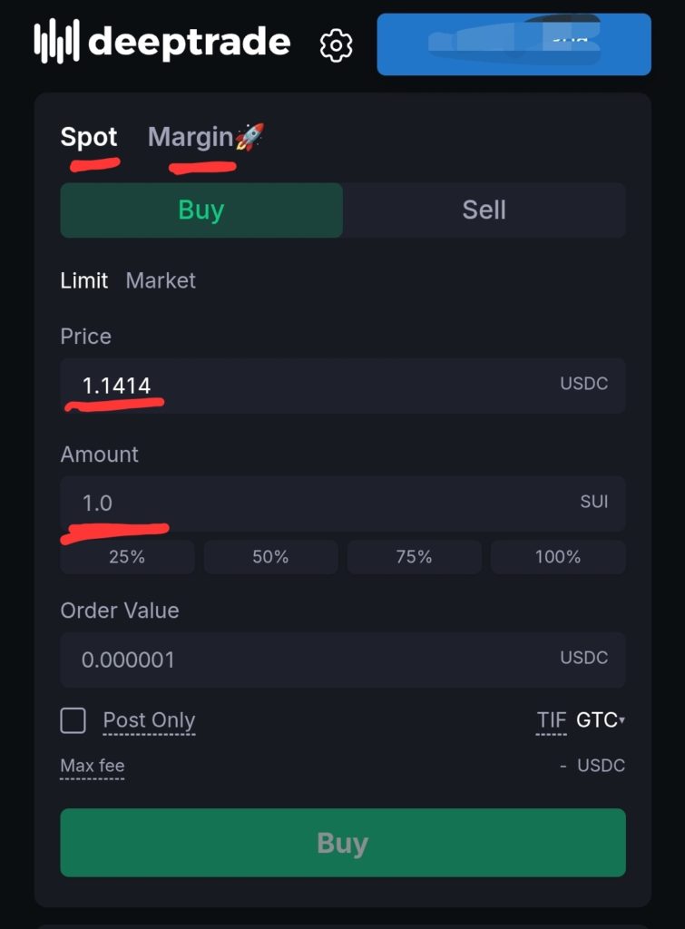Set amount to 50%
Viewport: 685px width, 929px height.
coord(270,557)
